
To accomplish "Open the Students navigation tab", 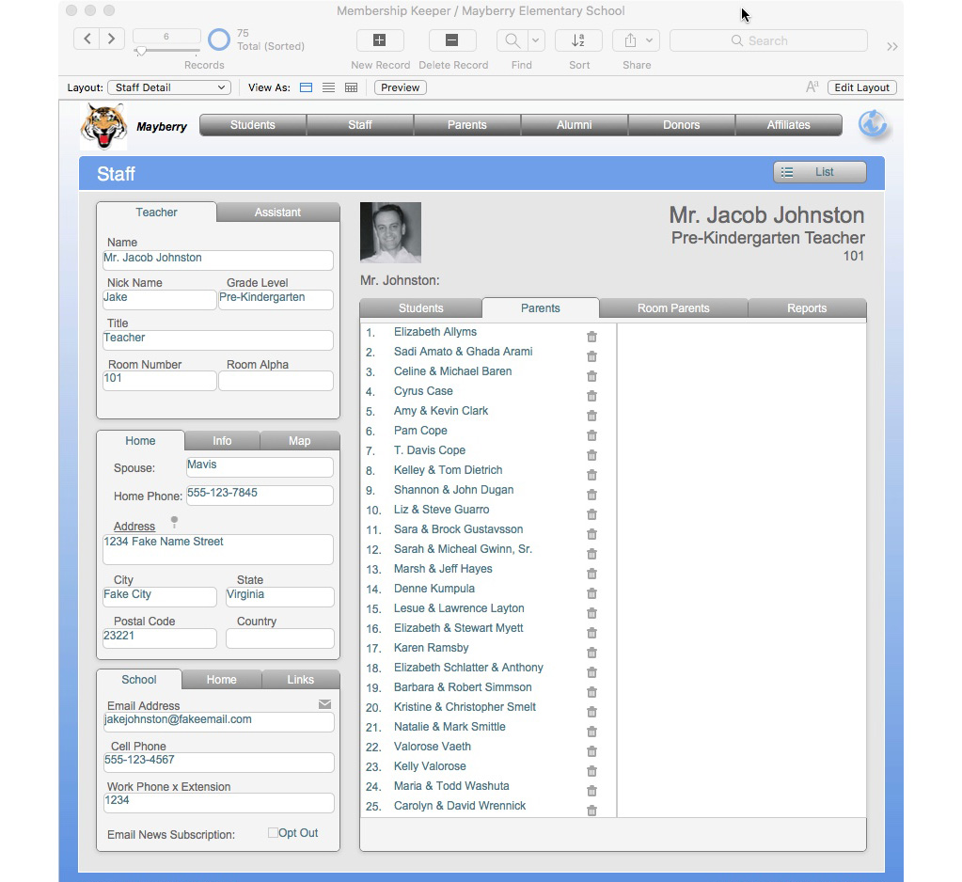I will coord(253,125).
